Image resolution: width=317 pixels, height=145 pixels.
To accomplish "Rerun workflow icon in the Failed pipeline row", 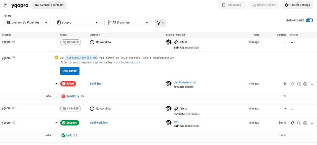I will coord(293,84).
